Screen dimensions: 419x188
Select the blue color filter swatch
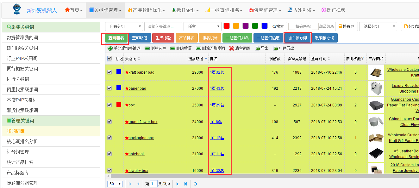pyautogui.click(x=265, y=26)
